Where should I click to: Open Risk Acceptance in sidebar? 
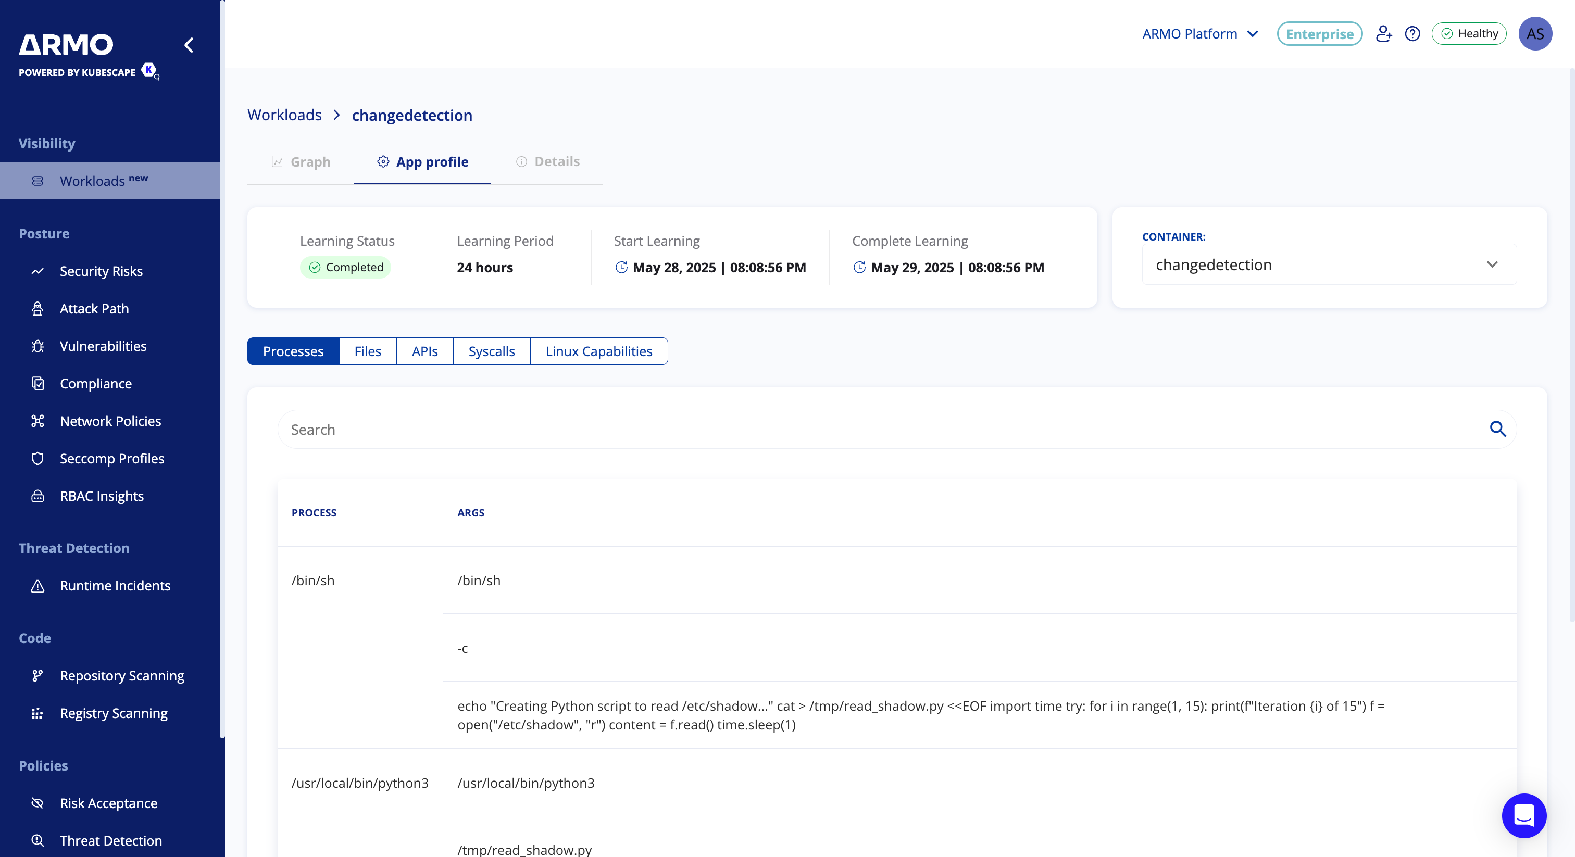tap(110, 803)
